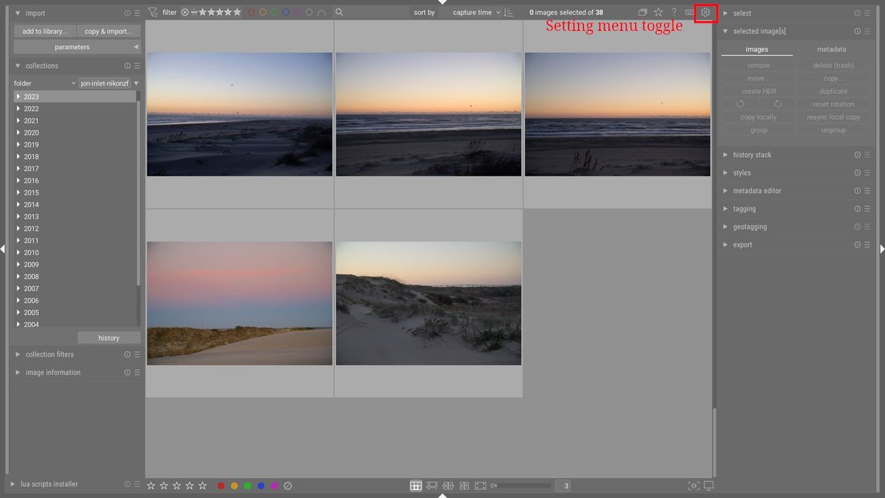Viewport: 885px width, 498px height.
Task: Switch to culling layout mode
Action: (x=449, y=485)
